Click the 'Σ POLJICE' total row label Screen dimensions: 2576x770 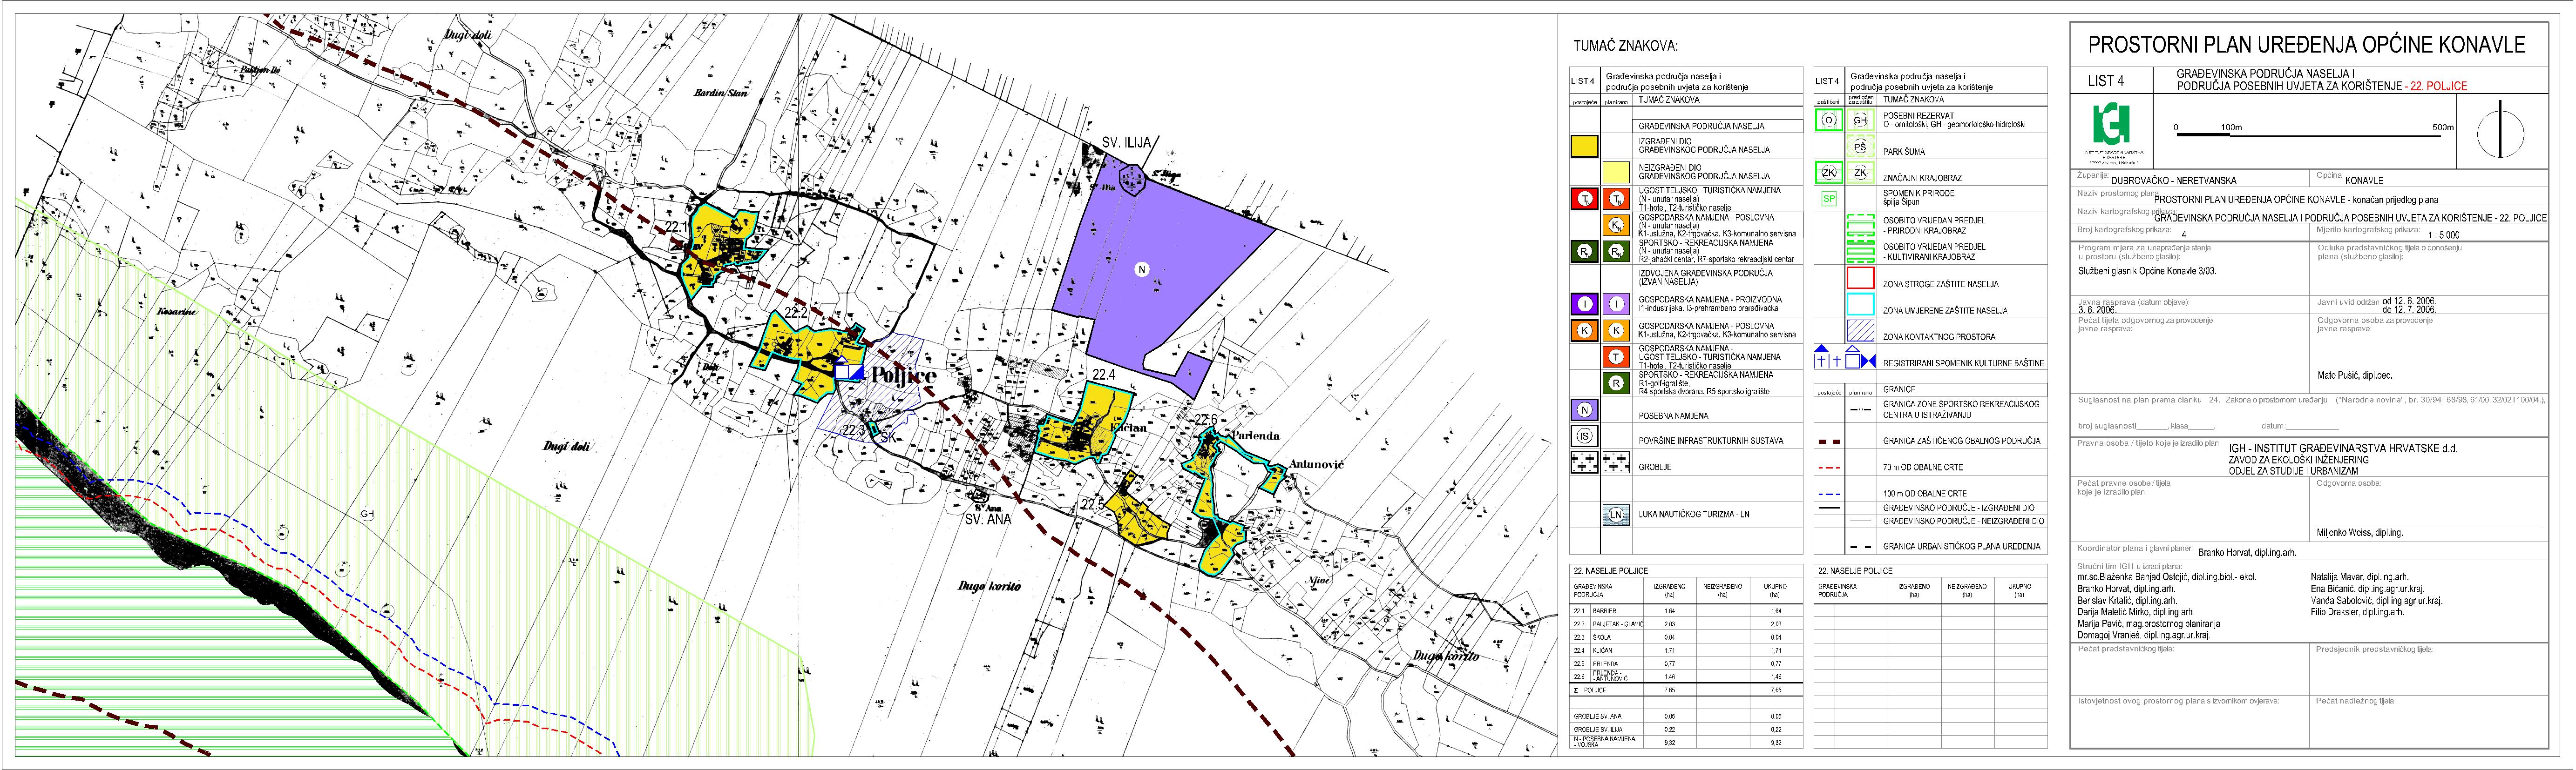[1590, 689]
